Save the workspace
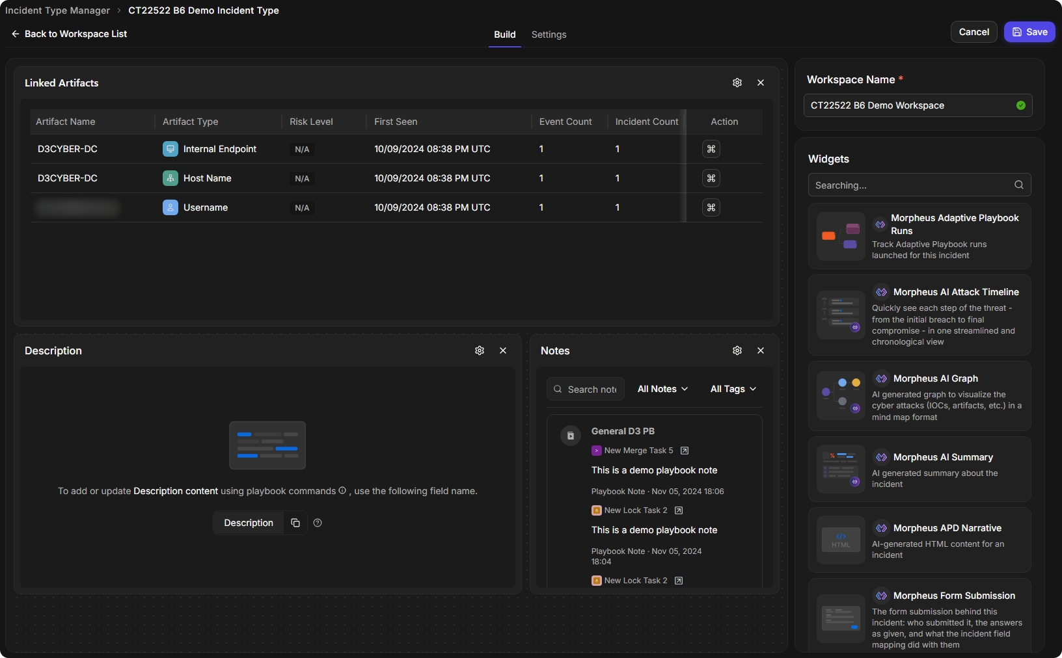This screenshot has height=658, width=1062. (x=1029, y=32)
